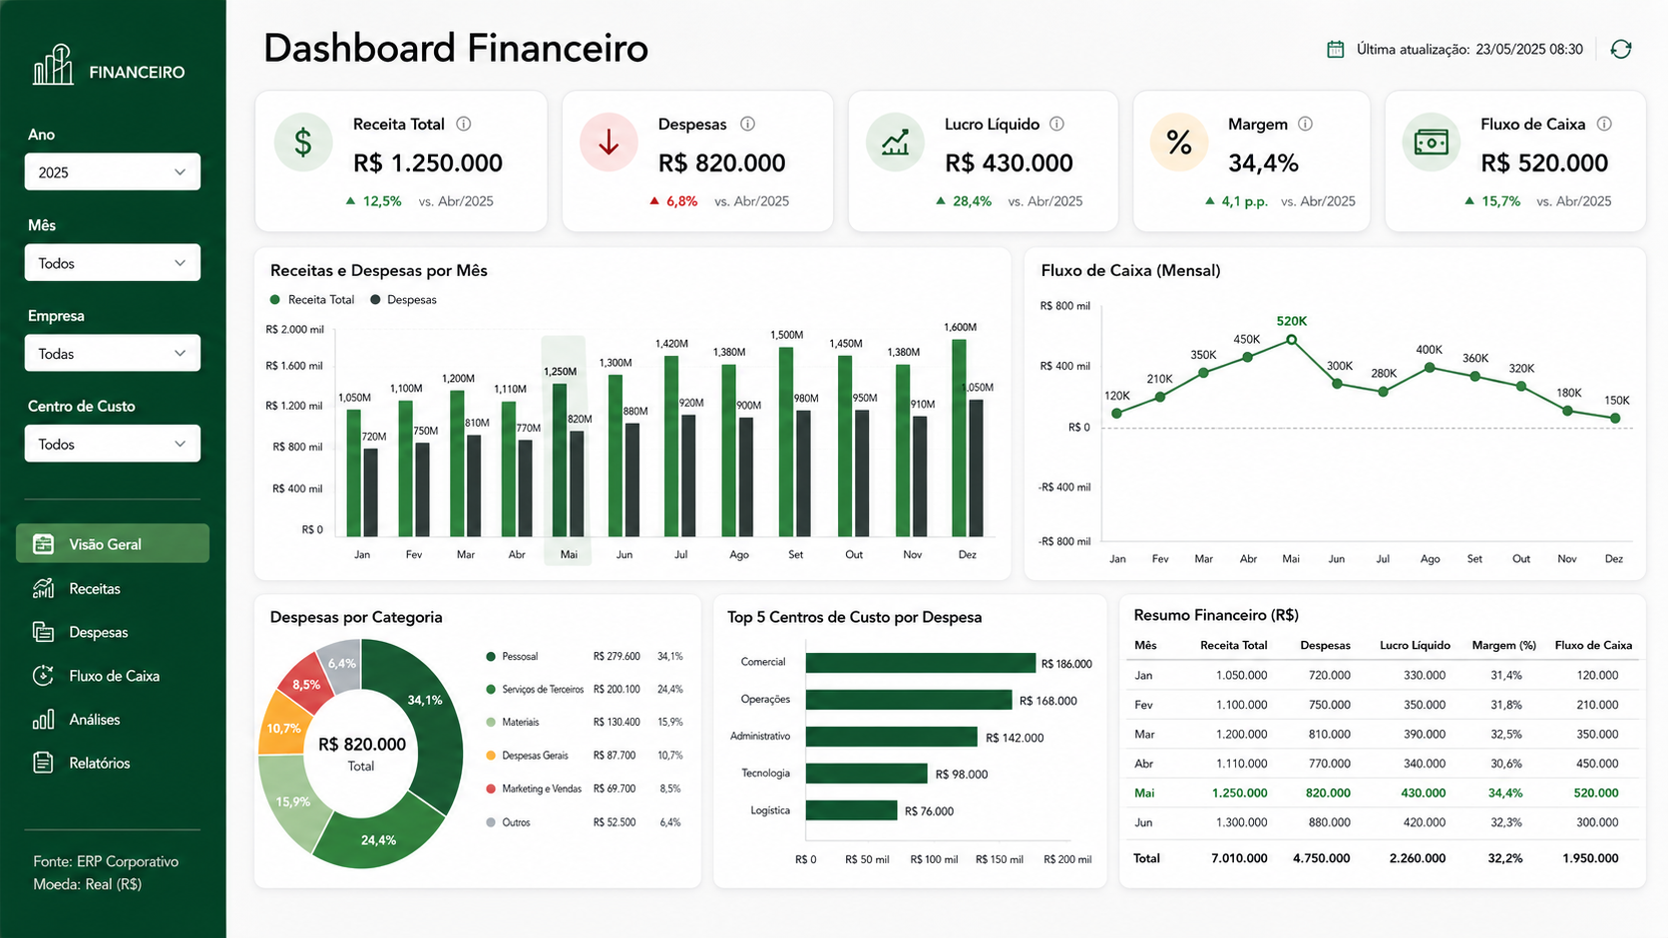Click the Análises bar chart sidebar icon

[43, 720]
